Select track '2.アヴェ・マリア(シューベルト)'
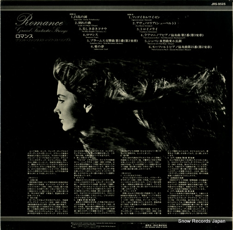 (x=154, y=24)
